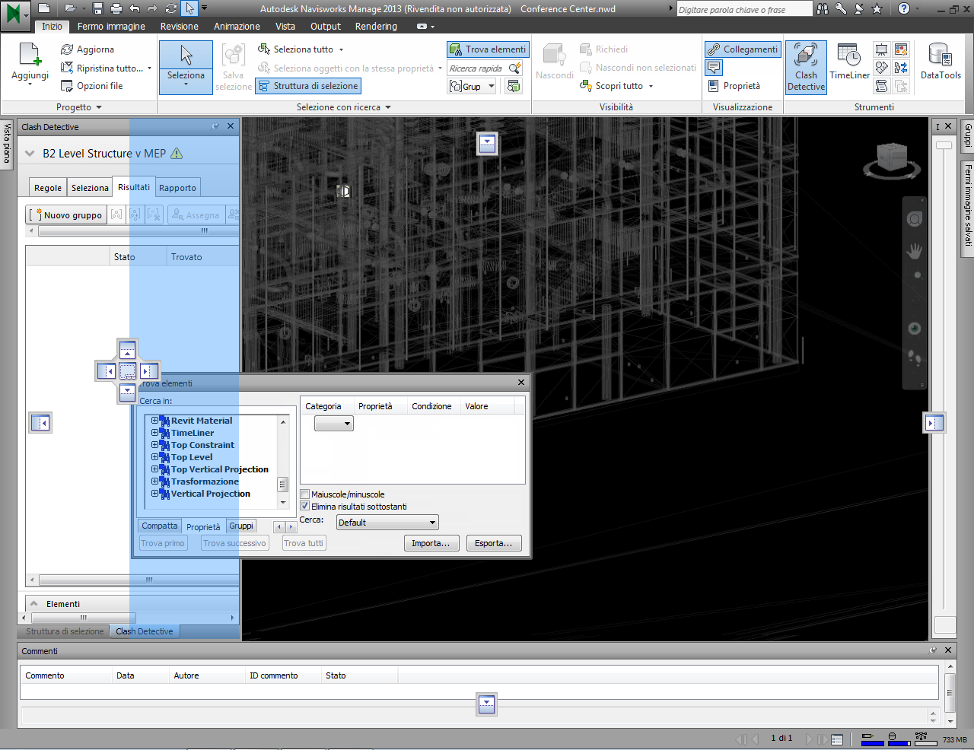Image resolution: width=974 pixels, height=750 pixels.
Task: Open Struttura di selezione panel
Action: point(307,86)
